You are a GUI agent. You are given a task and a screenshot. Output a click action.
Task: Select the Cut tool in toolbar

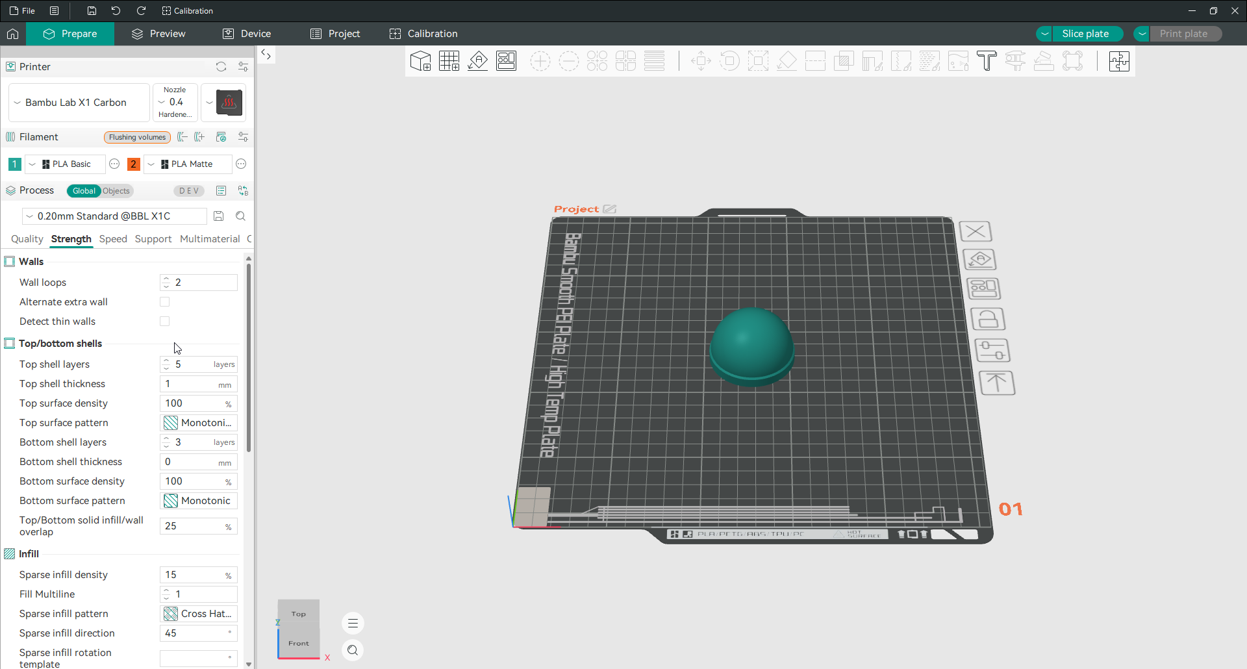tap(815, 61)
